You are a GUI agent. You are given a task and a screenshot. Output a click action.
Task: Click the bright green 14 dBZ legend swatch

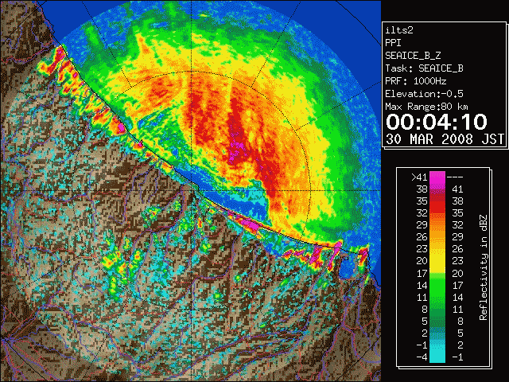point(437,286)
